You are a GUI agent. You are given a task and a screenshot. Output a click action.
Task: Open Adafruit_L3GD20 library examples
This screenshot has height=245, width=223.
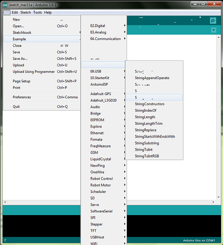(104, 100)
